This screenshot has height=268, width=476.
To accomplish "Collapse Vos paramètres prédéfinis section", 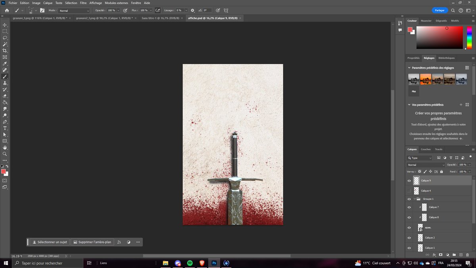I will [409, 105].
